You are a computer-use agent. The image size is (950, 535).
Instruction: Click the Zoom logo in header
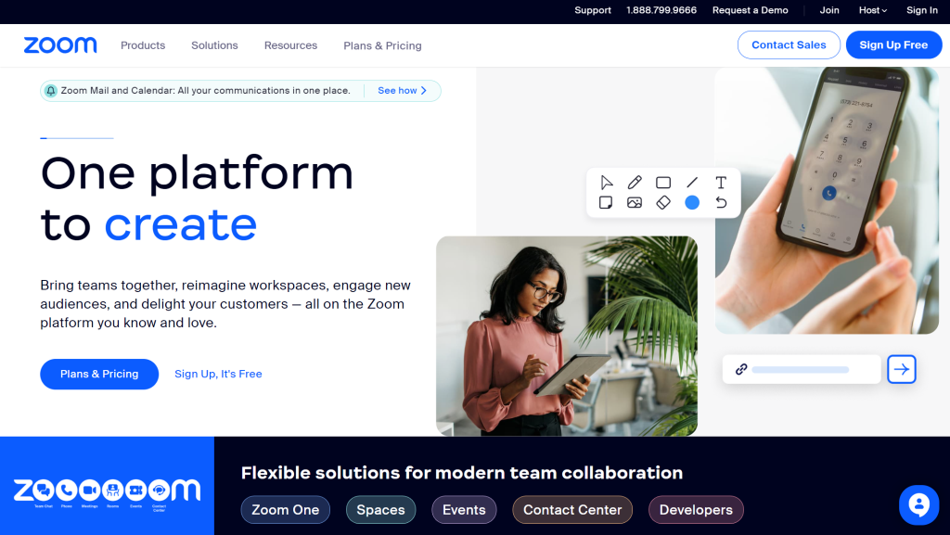(60, 45)
